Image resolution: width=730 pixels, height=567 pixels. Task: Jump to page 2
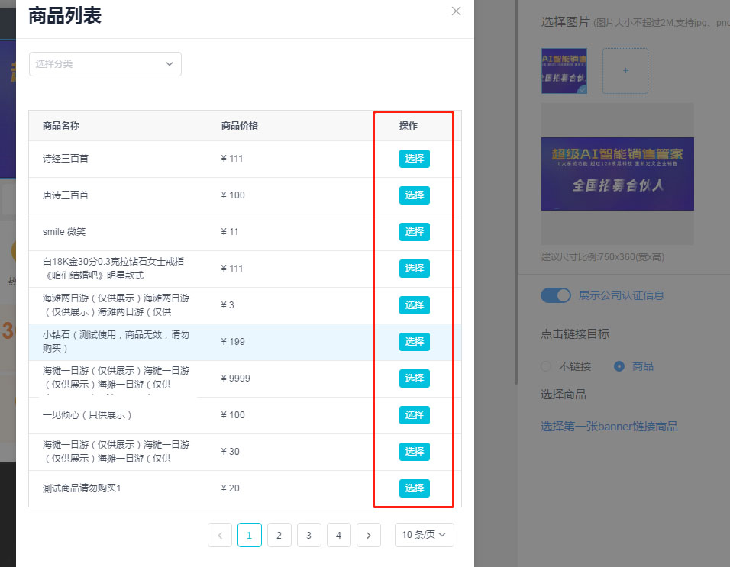tap(279, 536)
